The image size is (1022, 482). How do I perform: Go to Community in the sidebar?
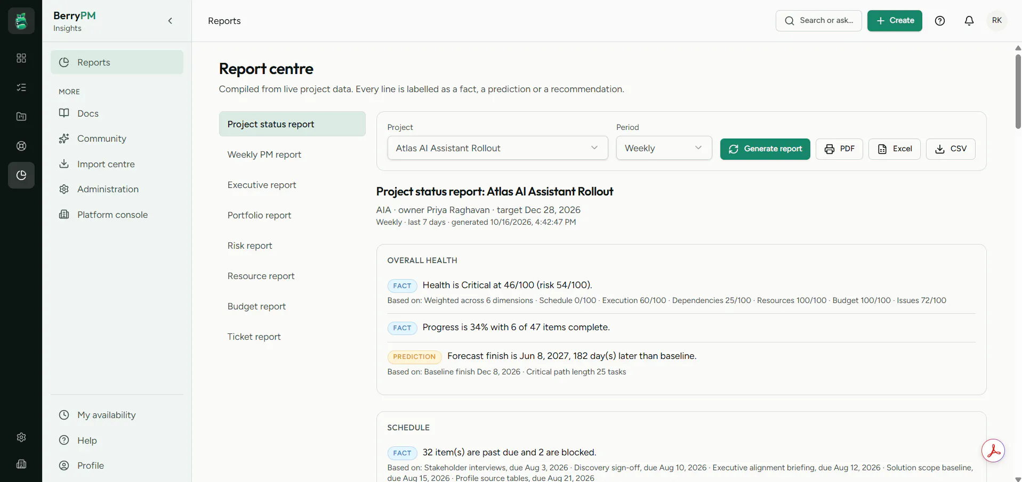(x=117, y=138)
